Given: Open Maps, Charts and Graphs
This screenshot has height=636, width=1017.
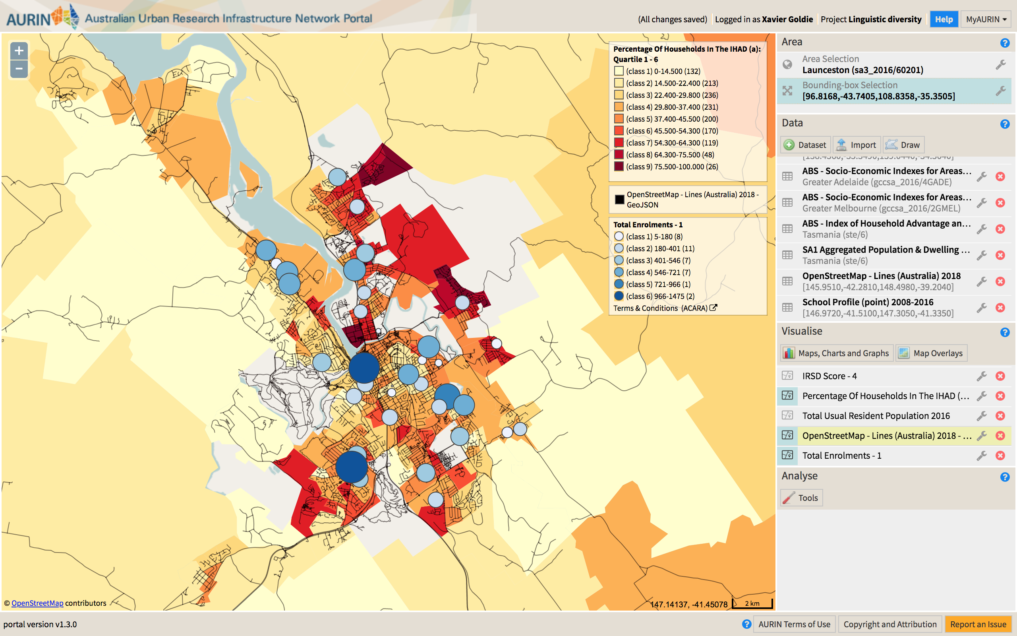Looking at the screenshot, I should [x=836, y=353].
